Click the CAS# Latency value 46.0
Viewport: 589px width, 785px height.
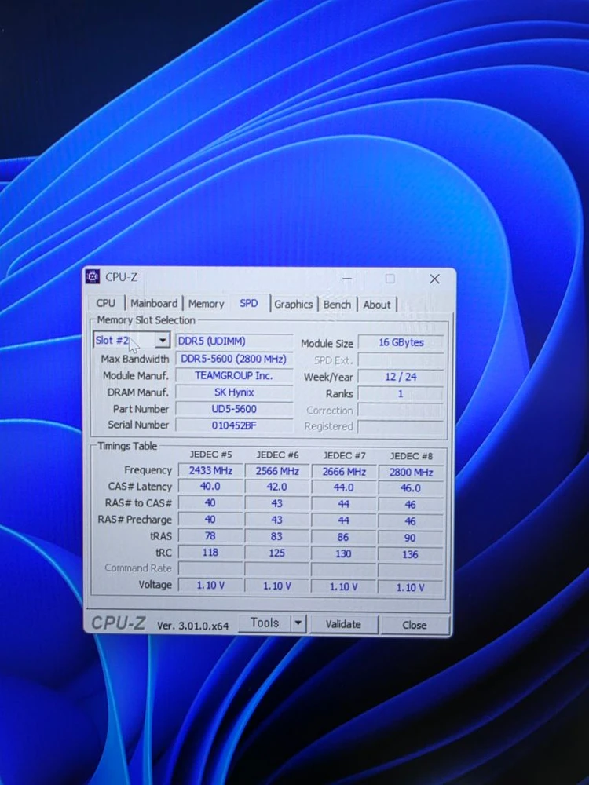pos(411,488)
